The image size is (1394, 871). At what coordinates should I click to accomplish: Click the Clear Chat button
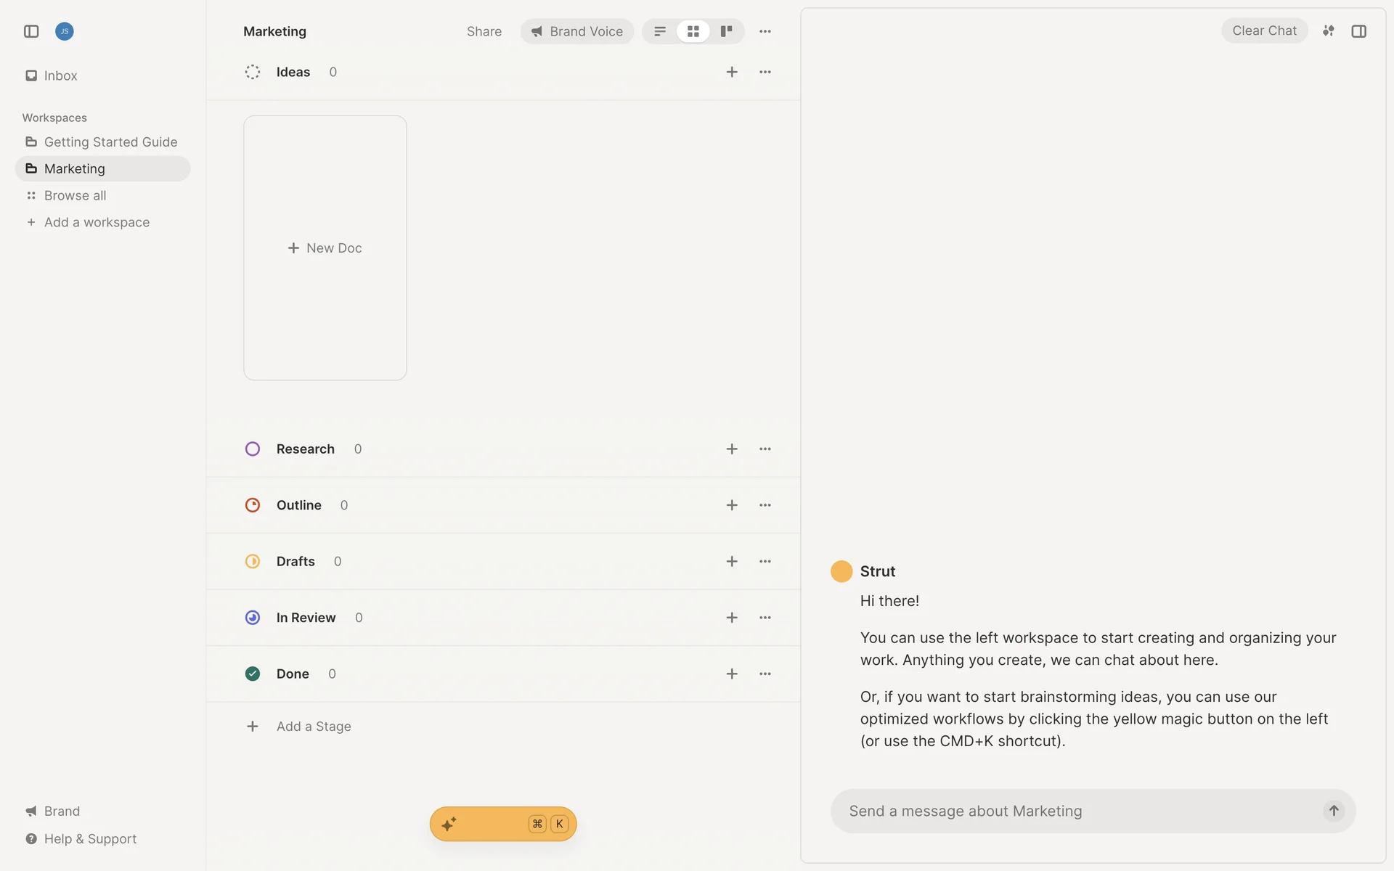pos(1264,30)
